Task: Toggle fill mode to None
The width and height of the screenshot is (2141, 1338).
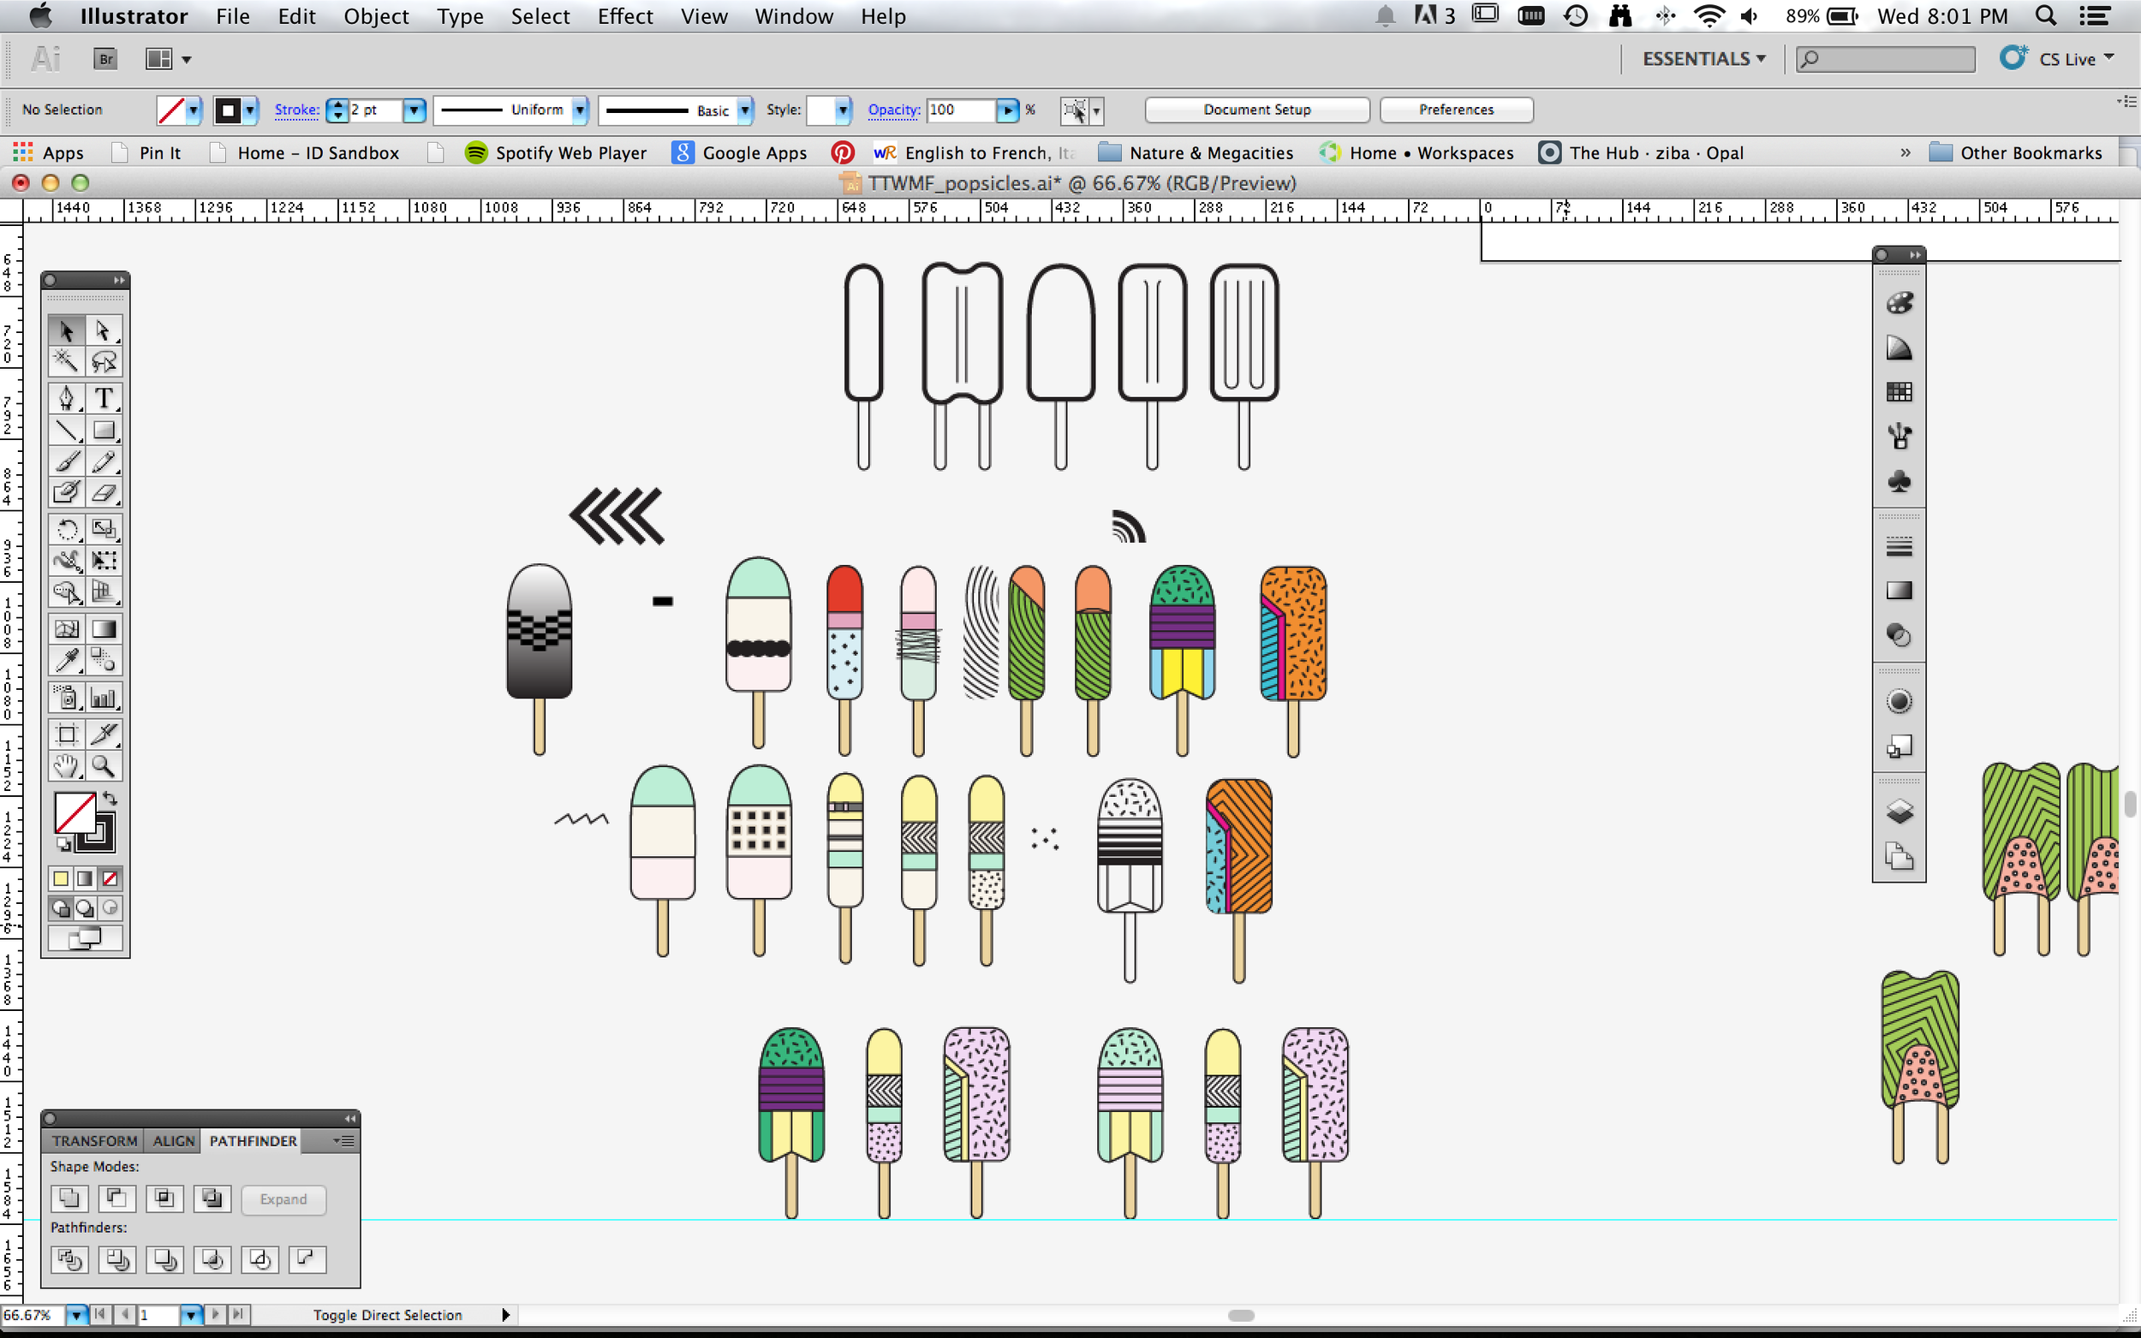Action: [110, 878]
